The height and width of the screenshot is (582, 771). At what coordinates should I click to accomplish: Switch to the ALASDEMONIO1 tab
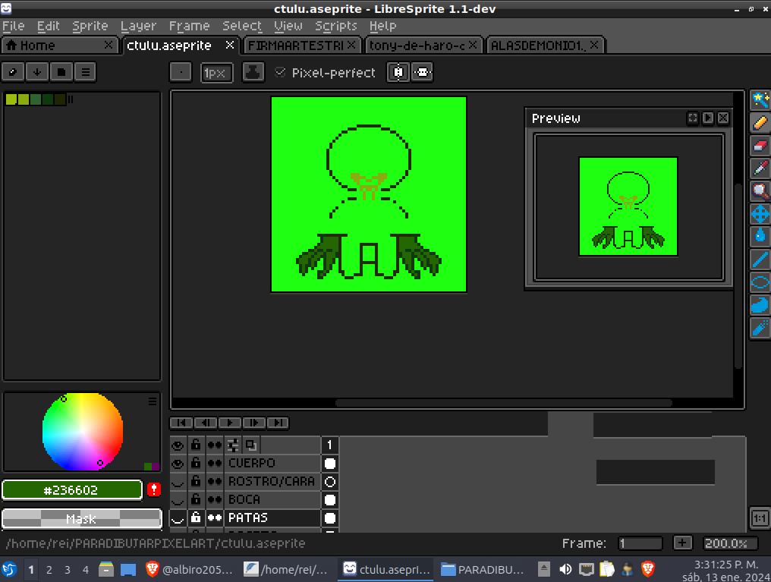tap(544, 46)
